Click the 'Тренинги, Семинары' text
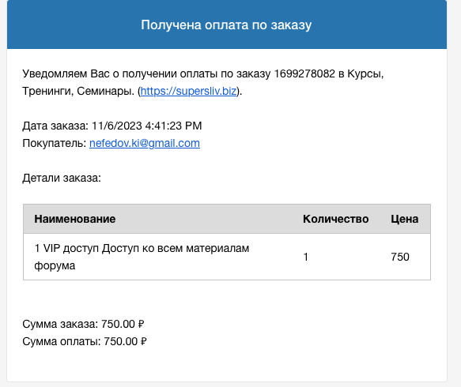This screenshot has width=461, height=387. [x=78, y=92]
